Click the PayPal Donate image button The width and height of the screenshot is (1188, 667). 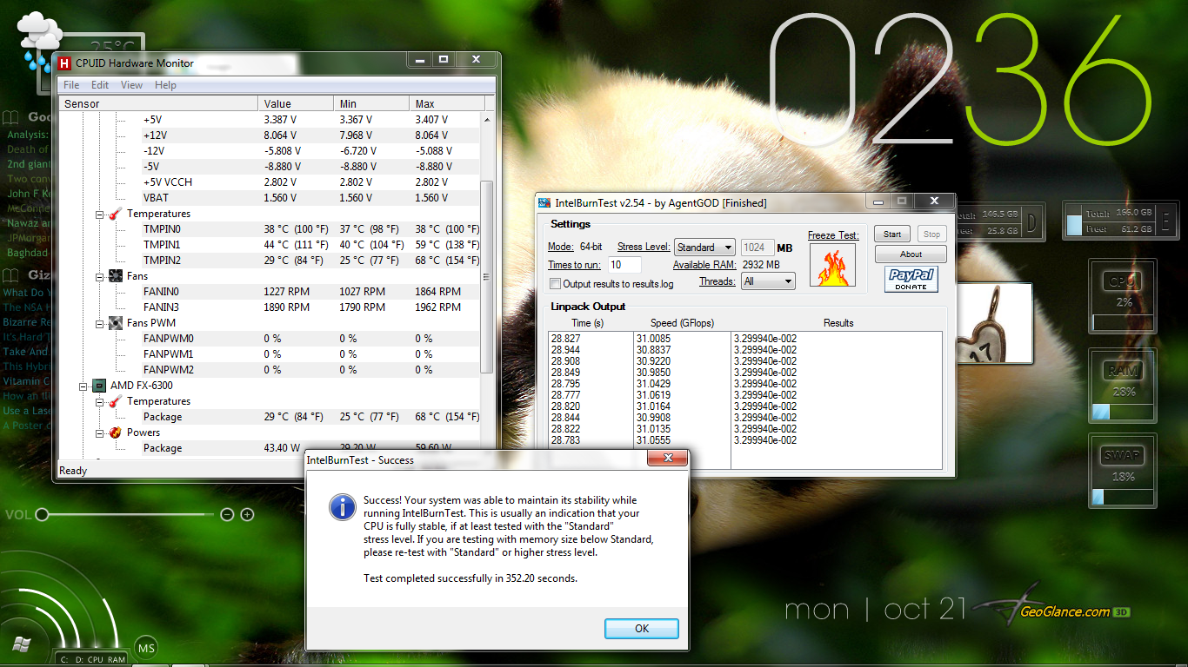(911, 280)
